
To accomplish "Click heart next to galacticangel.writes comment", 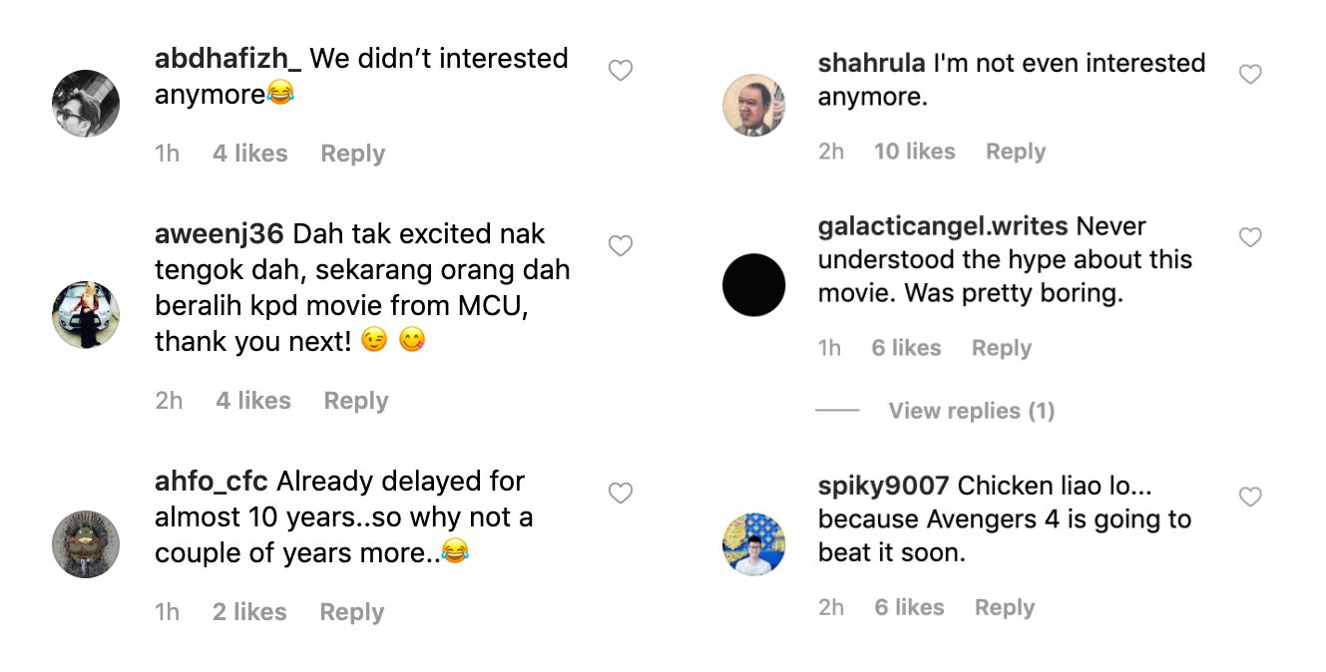I will click(1250, 237).
